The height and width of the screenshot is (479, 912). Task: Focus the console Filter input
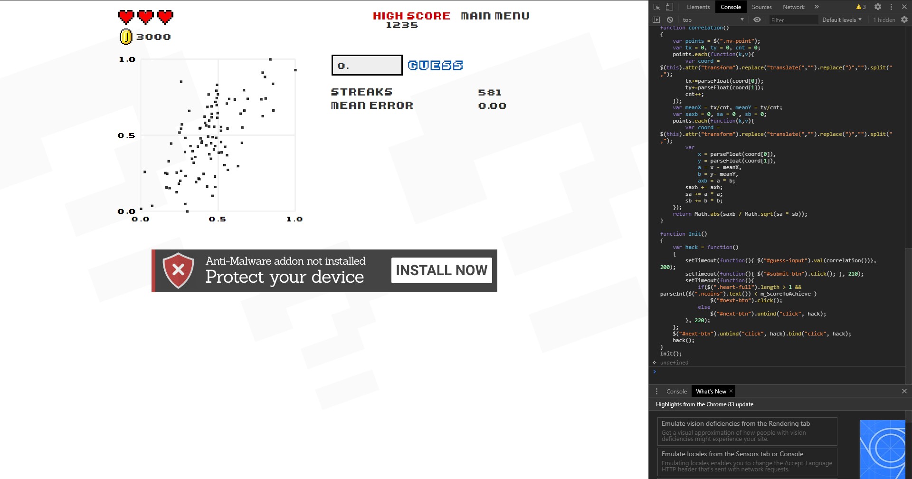tap(793, 20)
